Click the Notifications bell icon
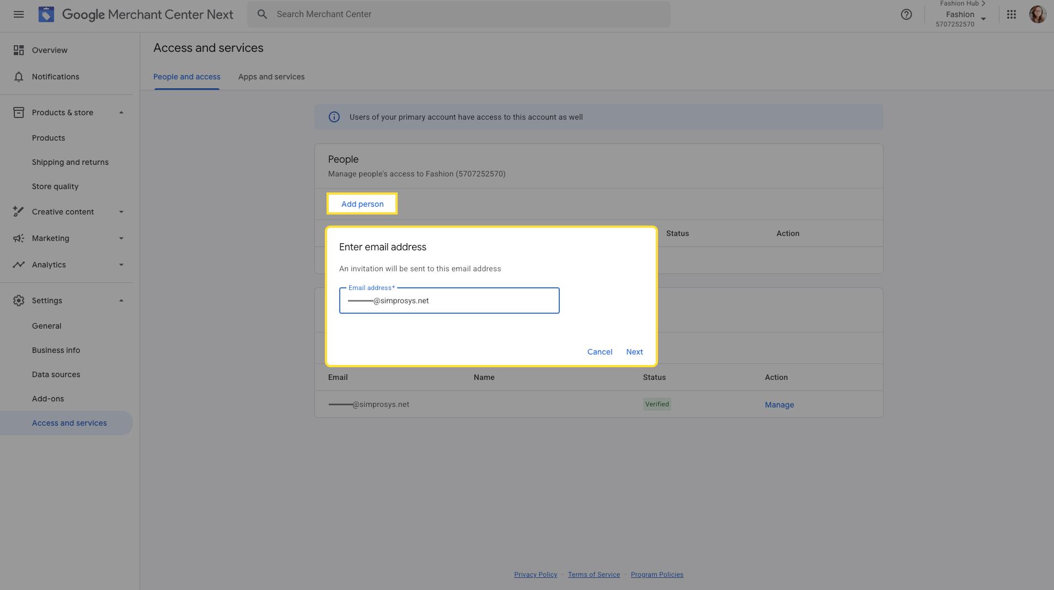Viewport: 1054px width, 590px height. point(19,77)
